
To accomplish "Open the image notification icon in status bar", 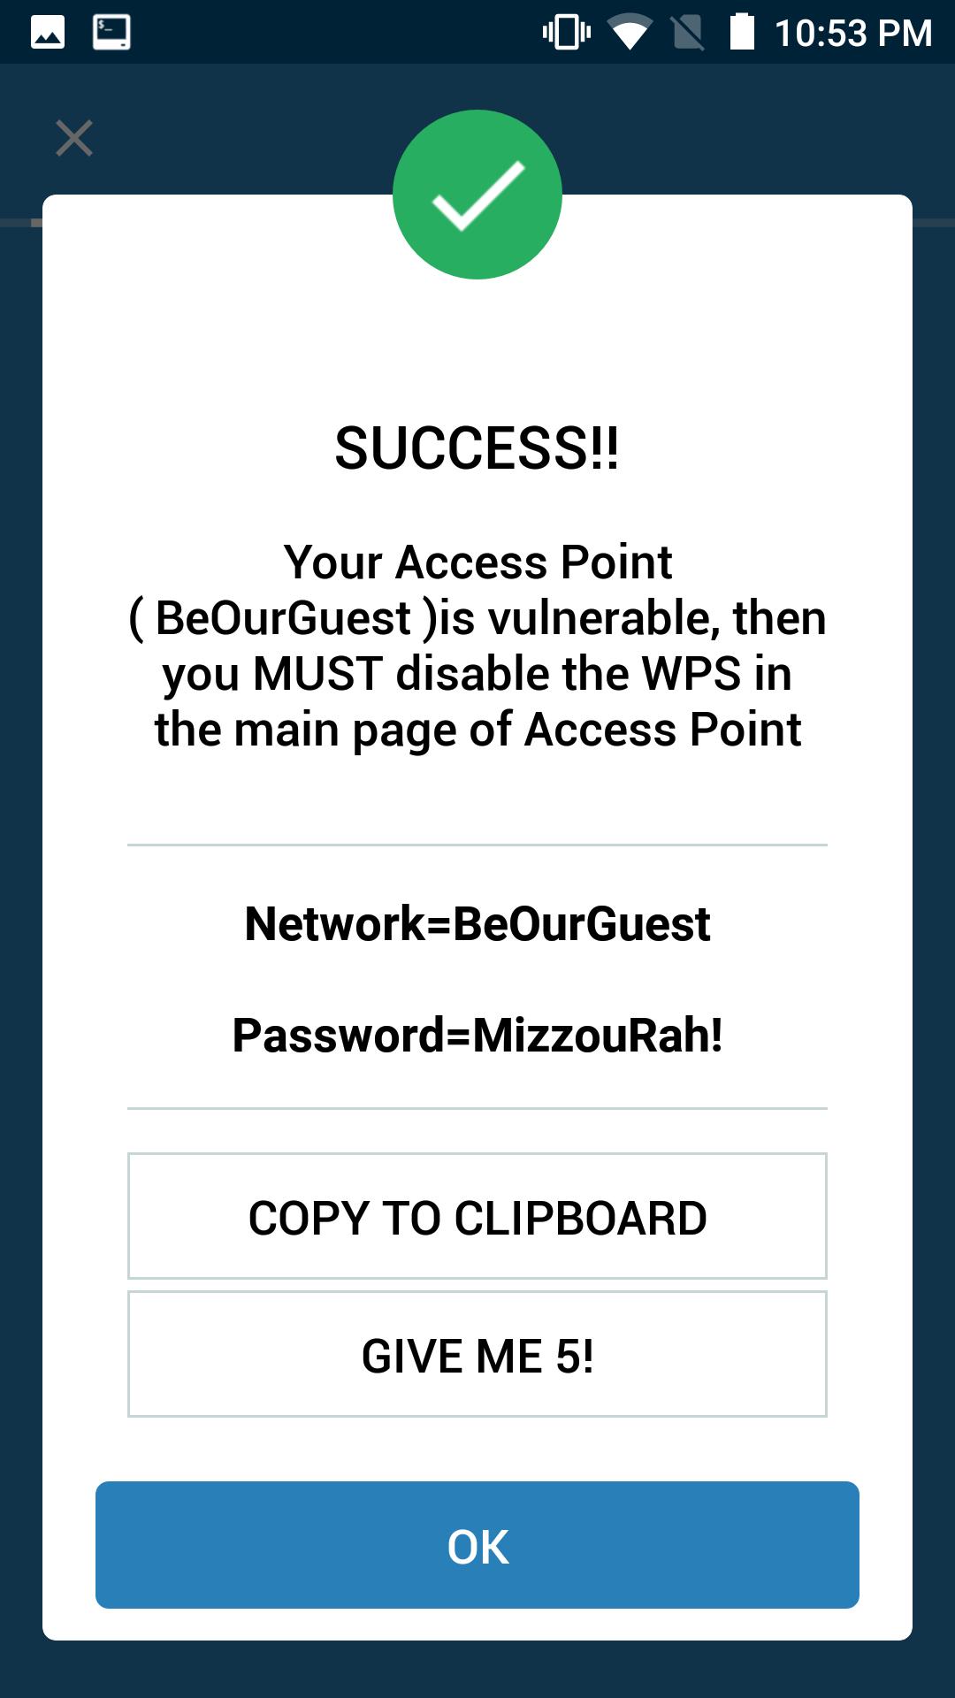I will (x=48, y=33).
